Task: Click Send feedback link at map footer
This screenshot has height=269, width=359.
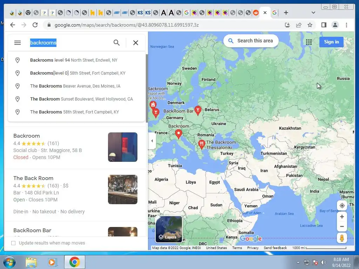Action: point(275,248)
